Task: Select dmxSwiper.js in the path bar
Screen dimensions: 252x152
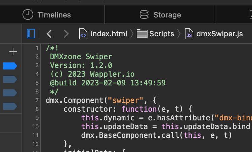Action: [x=214, y=34]
